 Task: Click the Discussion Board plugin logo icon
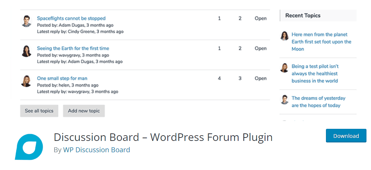point(29,147)
